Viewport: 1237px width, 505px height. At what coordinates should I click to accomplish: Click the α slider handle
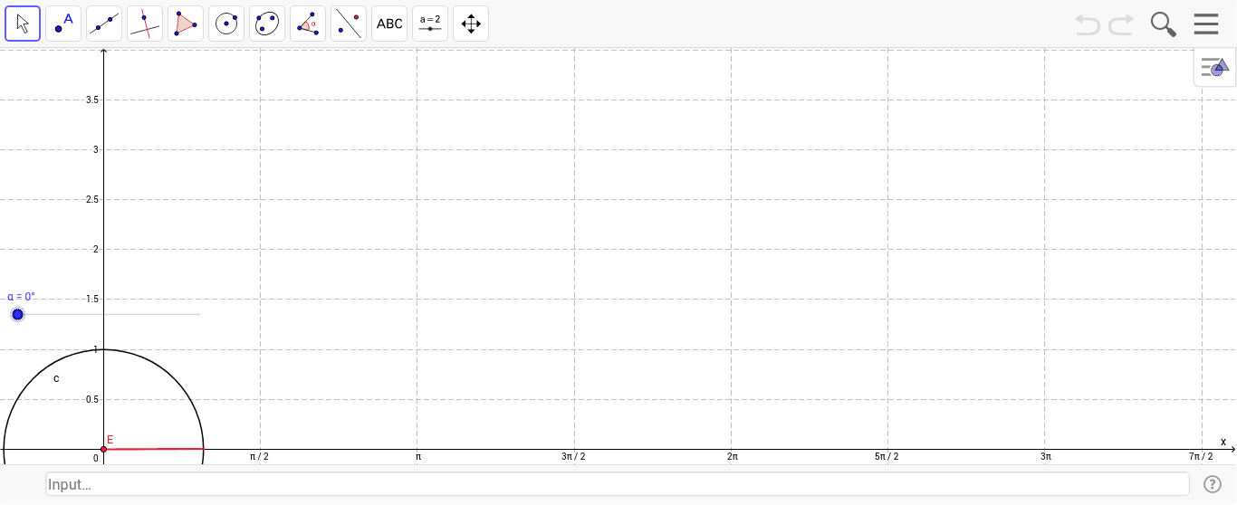[x=17, y=314]
